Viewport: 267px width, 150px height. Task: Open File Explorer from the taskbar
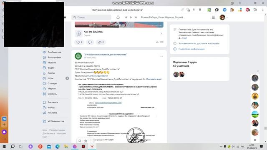click(x=66, y=146)
